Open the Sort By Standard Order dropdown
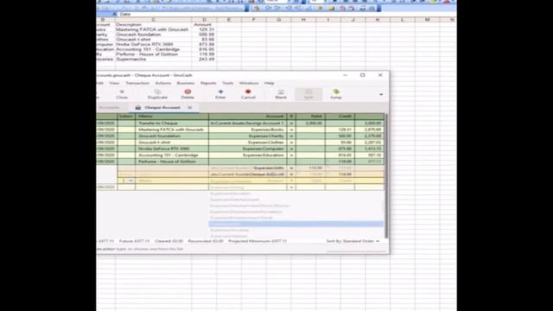The image size is (553, 311). pyautogui.click(x=353, y=241)
